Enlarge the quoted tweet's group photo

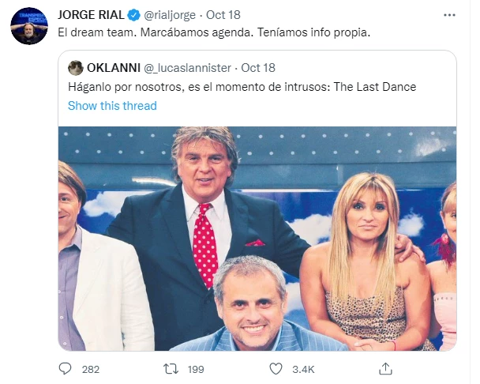coord(257,237)
